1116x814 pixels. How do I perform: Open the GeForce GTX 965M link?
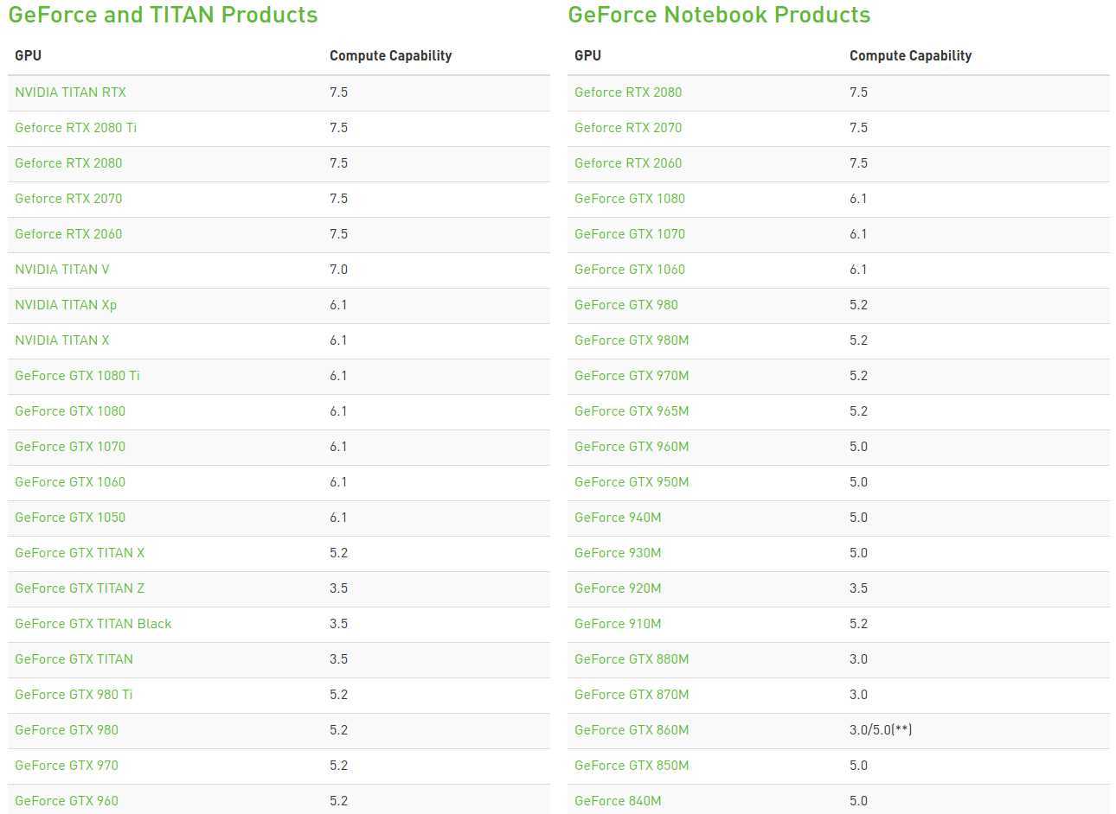pos(632,411)
